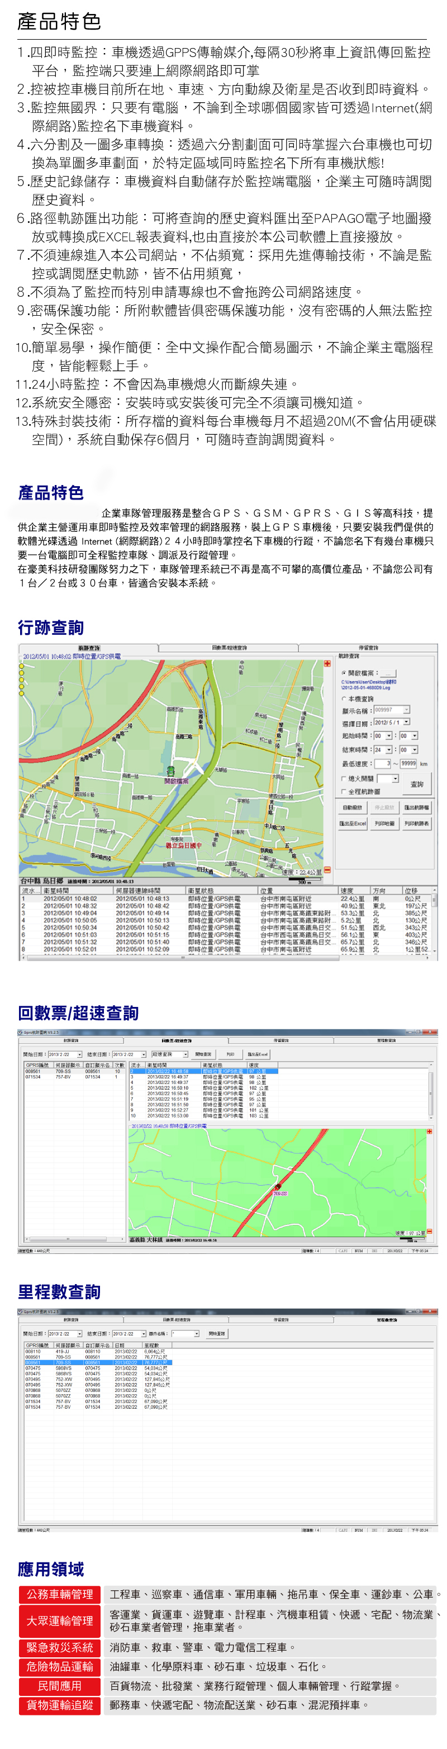Image resolution: width=447 pixels, height=1749 pixels.
Task: Tick the 全程航跡圖 checkbox
Action: [344, 792]
